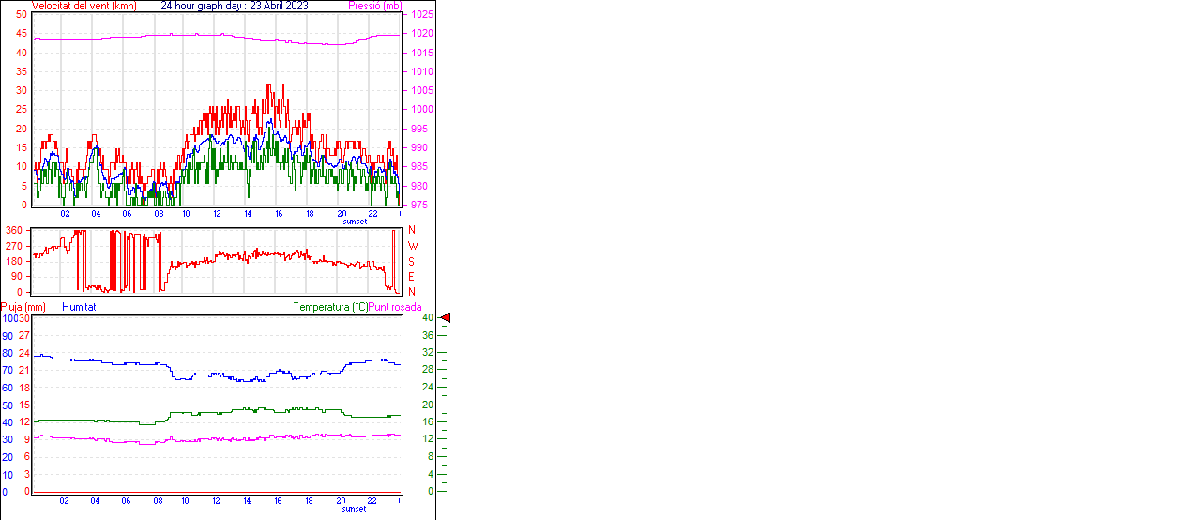
Task: Click the 270 value on direction axis
Action: (x=14, y=246)
